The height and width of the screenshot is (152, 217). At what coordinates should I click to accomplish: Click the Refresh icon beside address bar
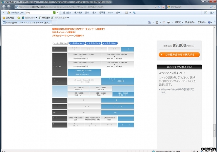pyautogui.click(x=159, y=7)
